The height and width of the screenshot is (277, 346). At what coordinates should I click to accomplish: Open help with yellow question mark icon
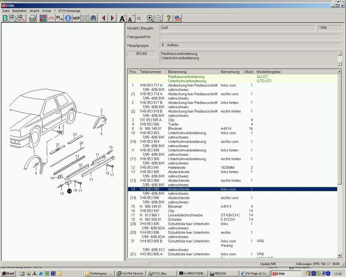(169, 18)
